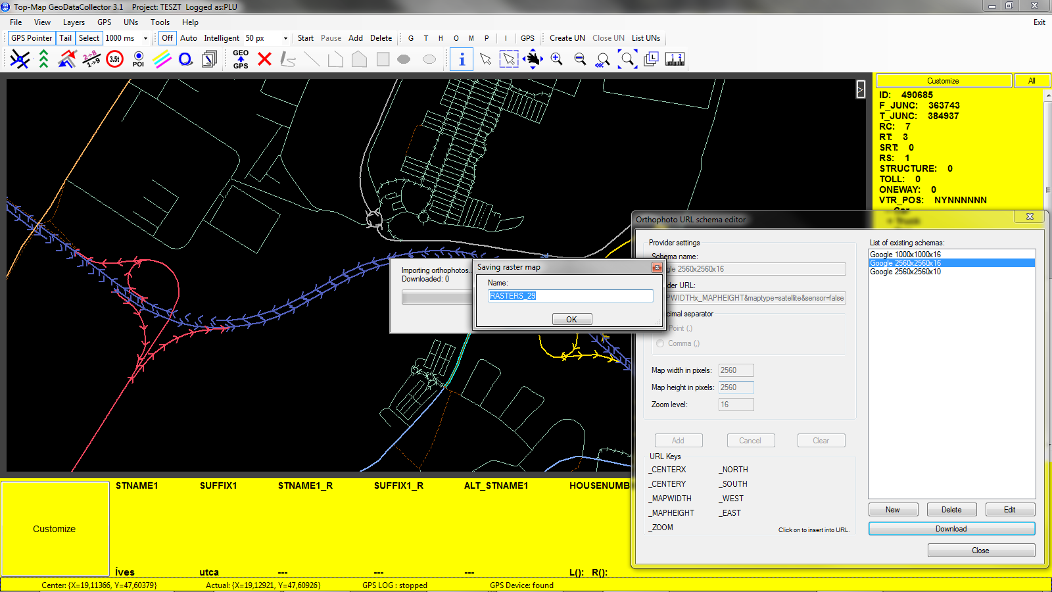Open the UNs menu
The height and width of the screenshot is (592, 1052).
click(x=131, y=22)
